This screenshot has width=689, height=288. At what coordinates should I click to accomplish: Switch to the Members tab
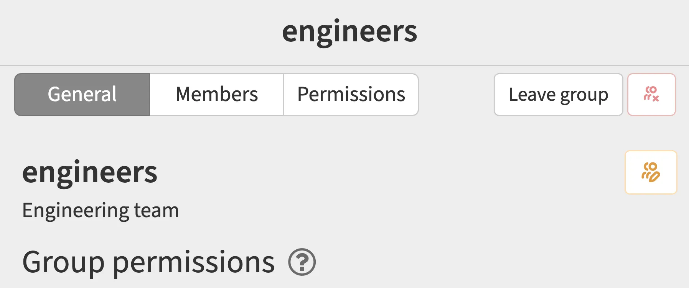click(x=217, y=95)
